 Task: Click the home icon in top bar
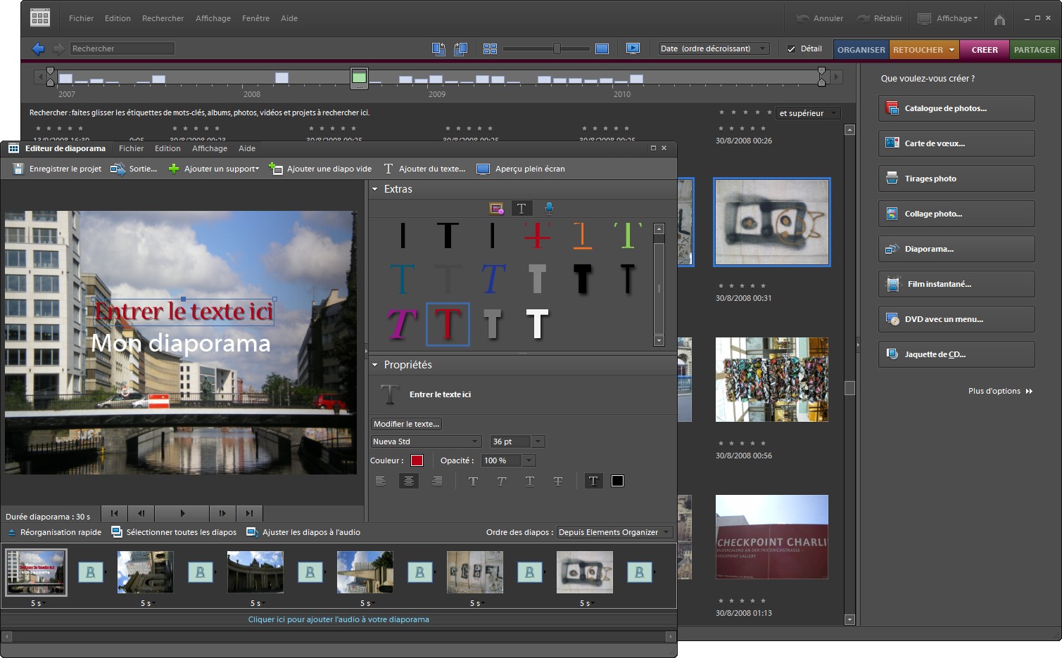pos(999,19)
